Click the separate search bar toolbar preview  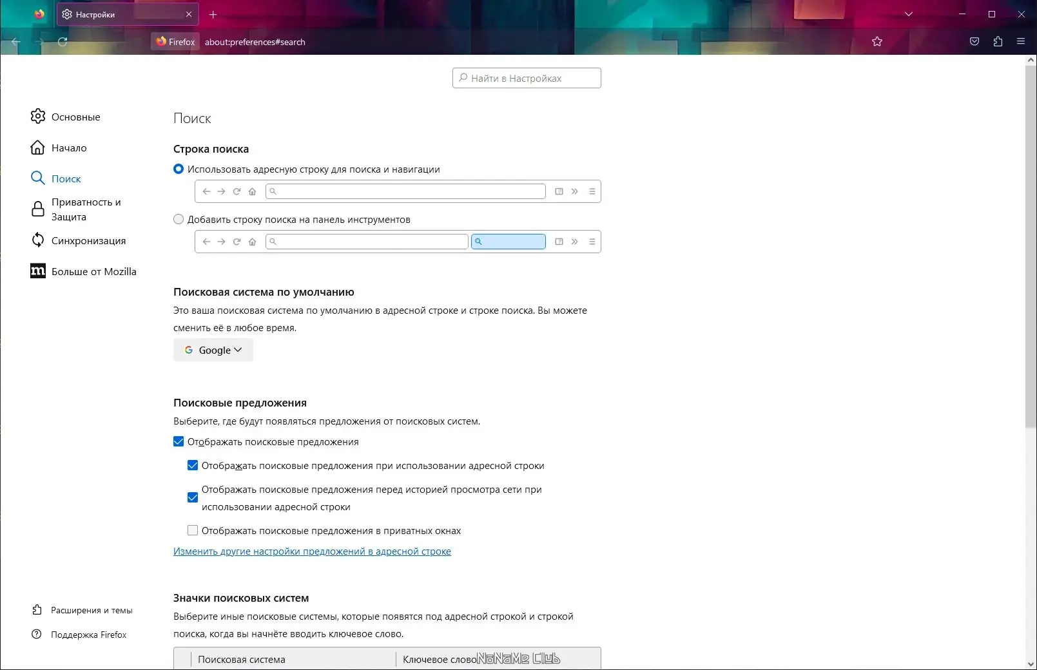point(398,242)
